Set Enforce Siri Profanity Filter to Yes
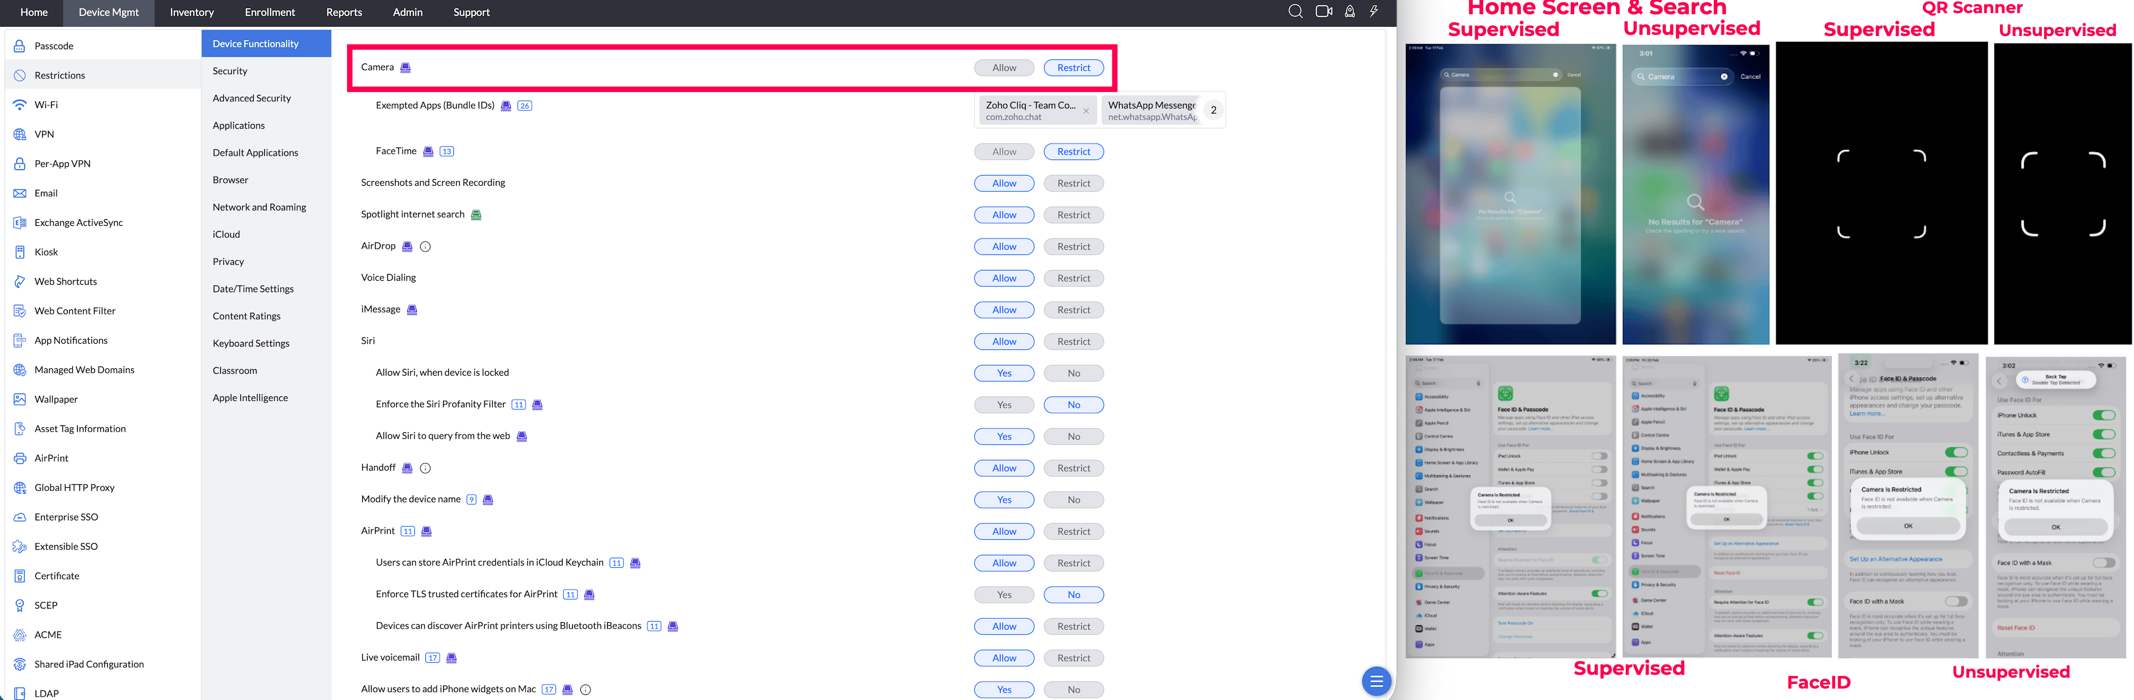Viewport: 2134px width, 700px height. tap(1003, 404)
